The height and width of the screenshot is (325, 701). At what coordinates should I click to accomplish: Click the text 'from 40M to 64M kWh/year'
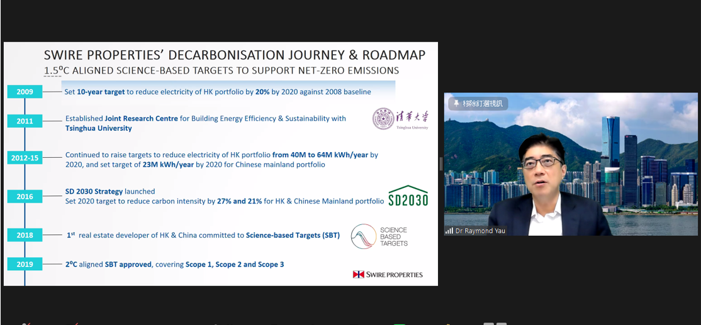[x=320, y=155]
